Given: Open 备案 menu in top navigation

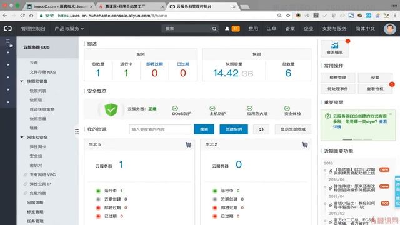Looking at the screenshot, I should 290,29.
